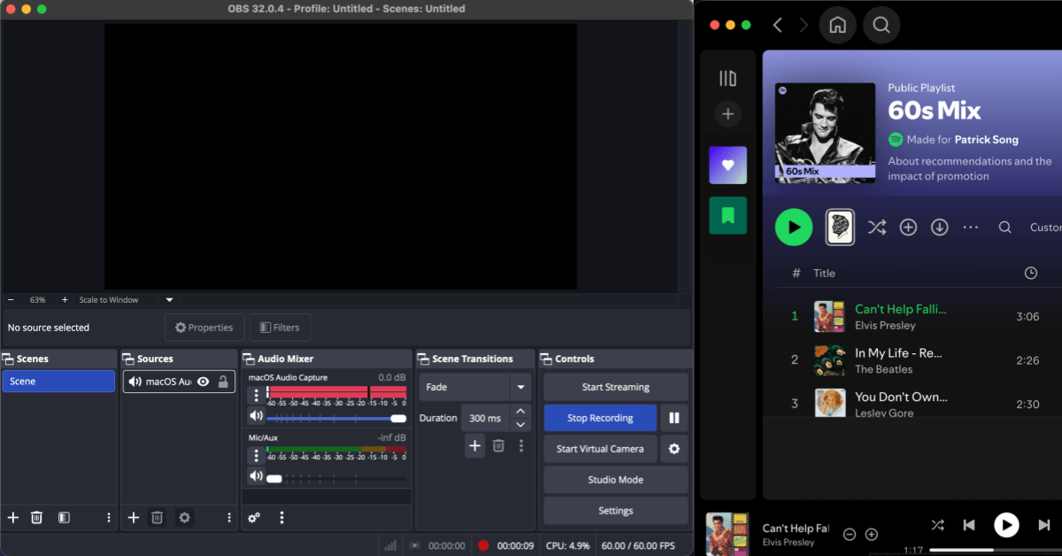
Task: Zoom out the OBS preview with minus
Action: 11,300
